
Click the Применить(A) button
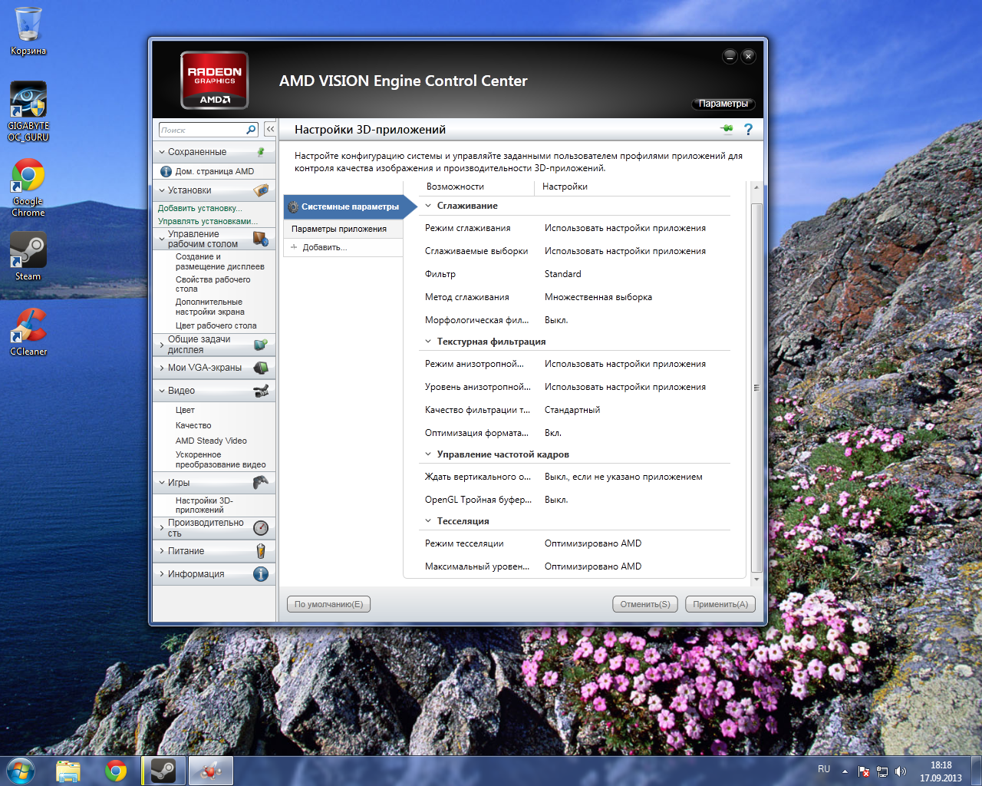click(x=720, y=604)
